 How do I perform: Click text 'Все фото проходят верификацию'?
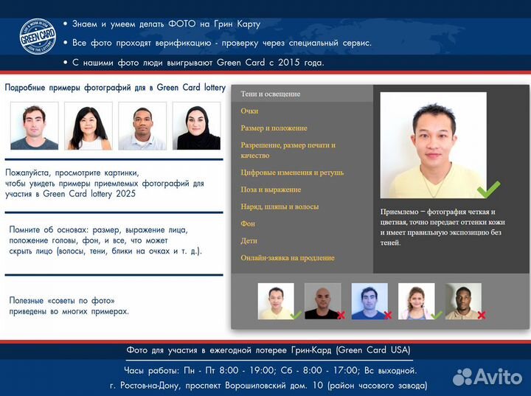coord(142,43)
